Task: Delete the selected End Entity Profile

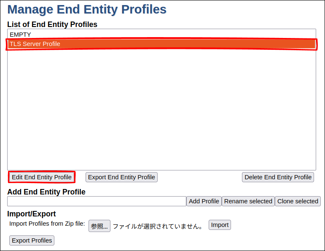Action: point(278,177)
